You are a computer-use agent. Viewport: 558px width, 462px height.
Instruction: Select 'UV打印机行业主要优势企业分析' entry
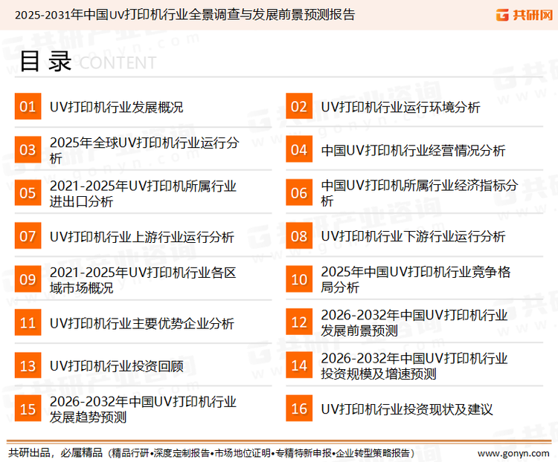[142, 323]
